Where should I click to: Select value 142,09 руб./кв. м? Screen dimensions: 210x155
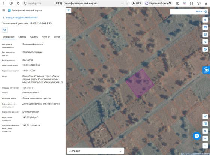31,125
